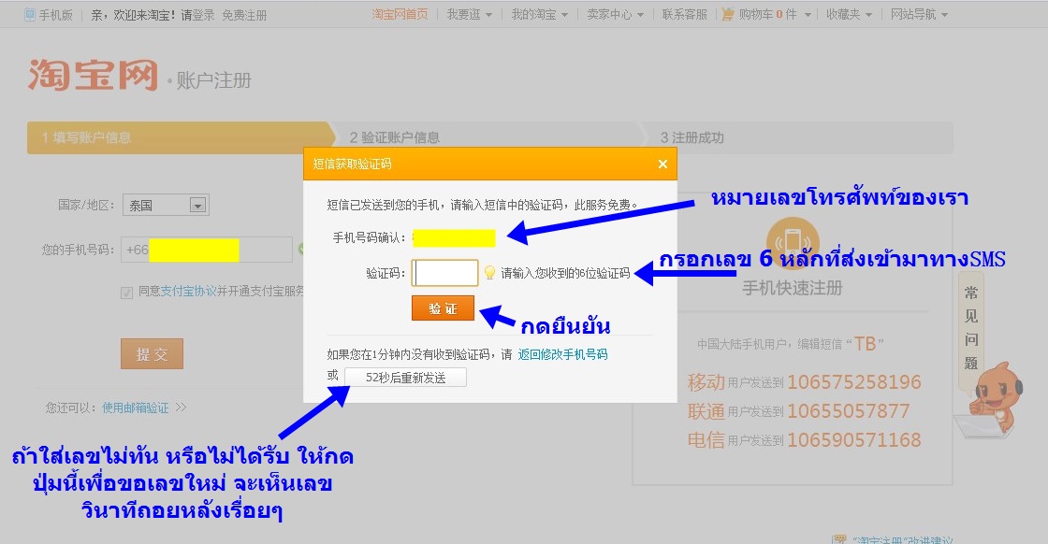Follow the 返回修改手机号码 link

(x=562, y=354)
